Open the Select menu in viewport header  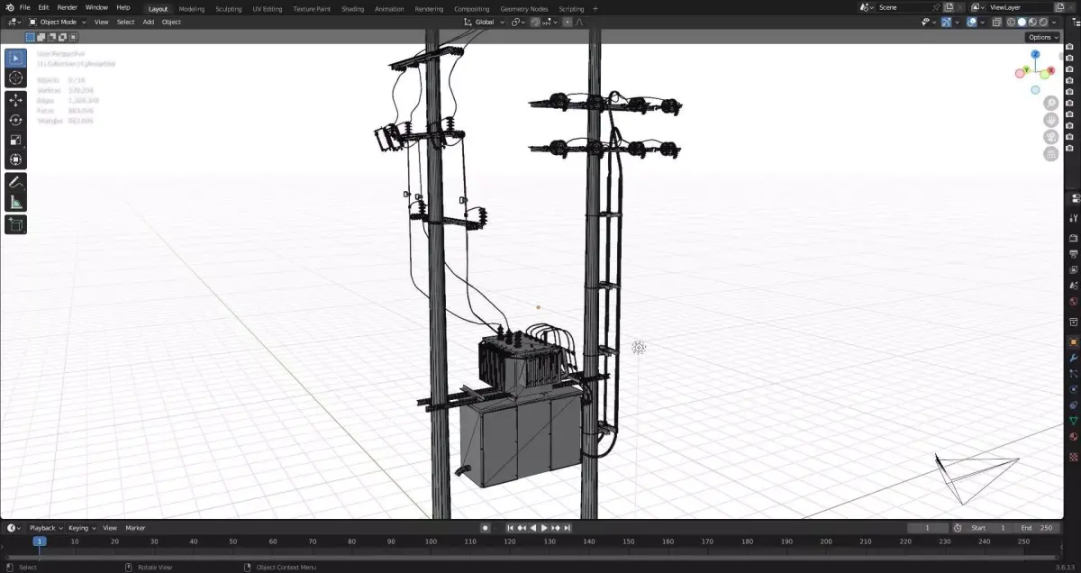pos(125,22)
